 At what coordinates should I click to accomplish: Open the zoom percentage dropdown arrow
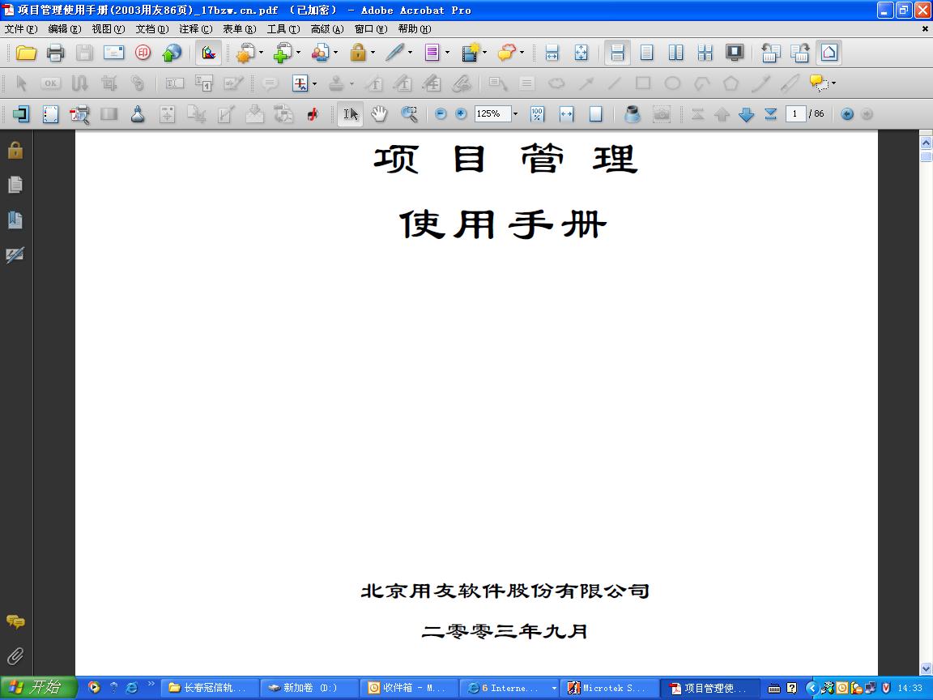515,113
